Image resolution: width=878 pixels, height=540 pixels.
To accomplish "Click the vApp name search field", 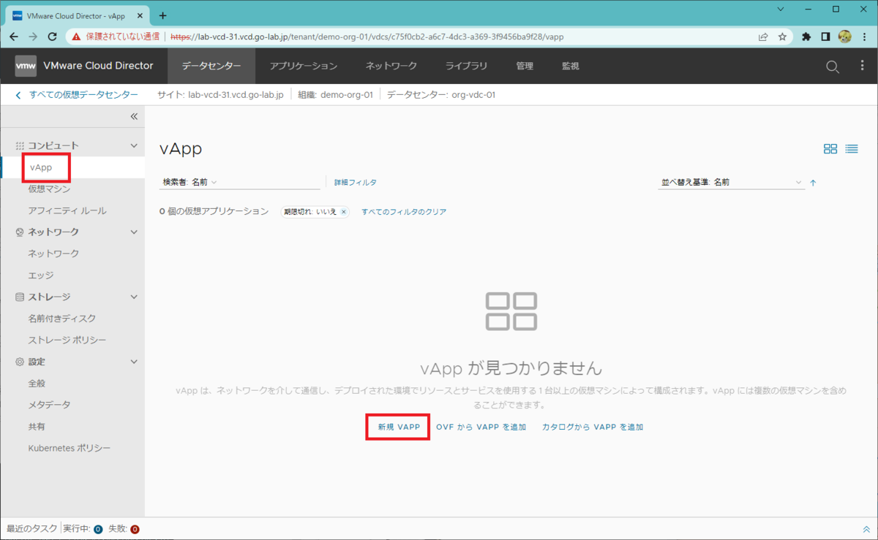I will 271,182.
